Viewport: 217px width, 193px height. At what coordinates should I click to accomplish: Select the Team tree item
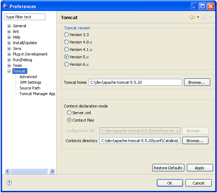click(x=17, y=65)
